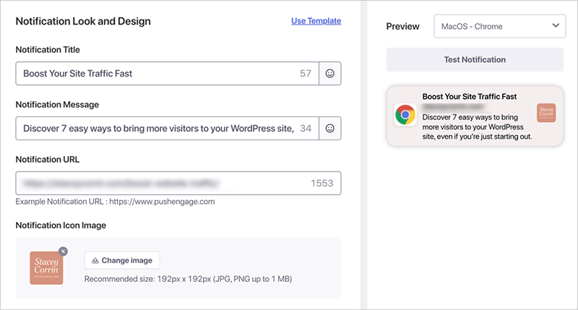Open emoji picker for Notification Title
The image size is (578, 310).
pyautogui.click(x=330, y=74)
